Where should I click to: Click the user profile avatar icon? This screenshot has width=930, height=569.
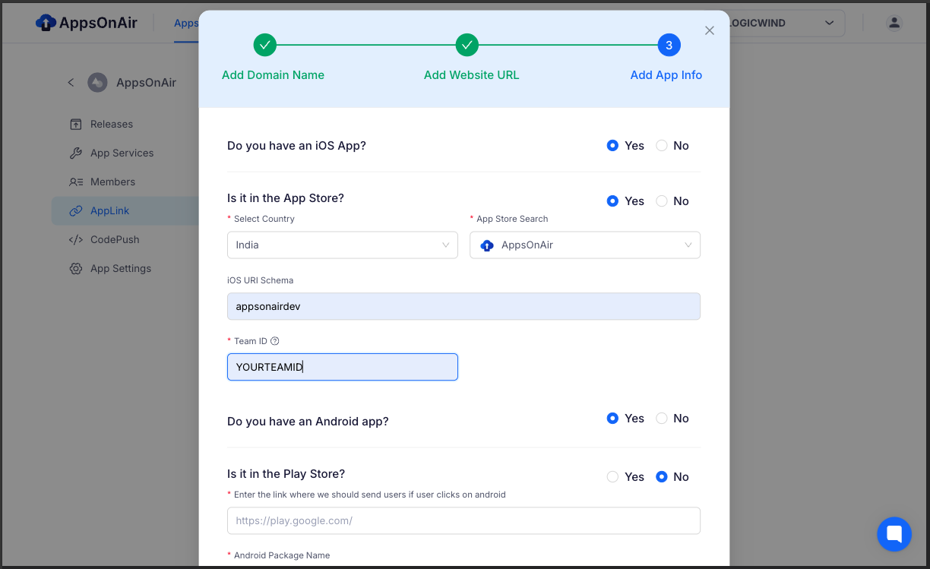tap(894, 23)
